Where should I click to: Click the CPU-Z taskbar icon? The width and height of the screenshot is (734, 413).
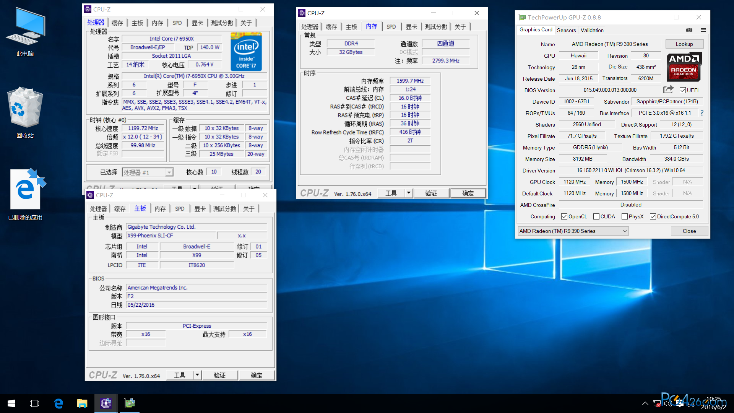click(106, 403)
